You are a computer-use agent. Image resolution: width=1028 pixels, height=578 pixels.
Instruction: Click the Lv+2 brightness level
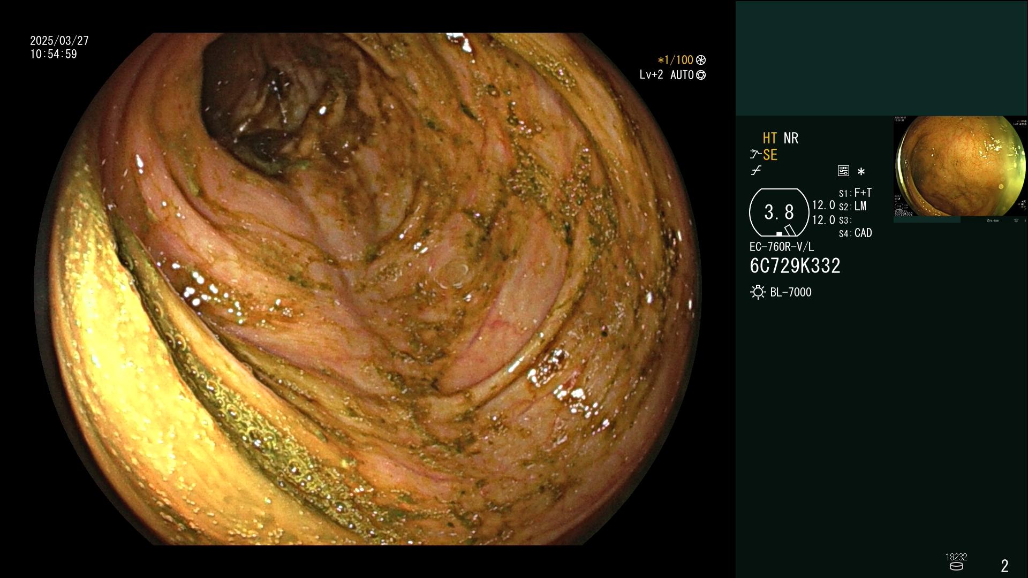(651, 75)
